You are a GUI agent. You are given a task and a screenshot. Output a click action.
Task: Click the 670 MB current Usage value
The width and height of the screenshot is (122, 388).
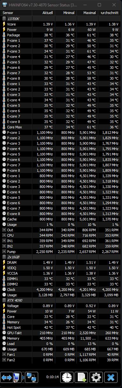click(47, 349)
